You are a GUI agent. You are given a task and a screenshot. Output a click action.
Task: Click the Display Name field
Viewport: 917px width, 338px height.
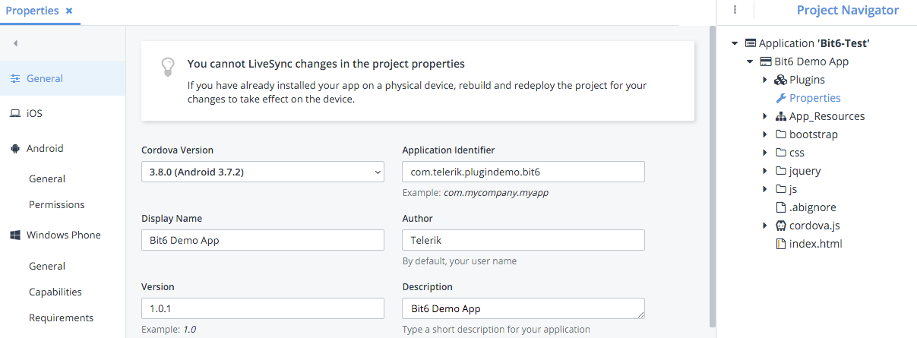[x=263, y=240]
